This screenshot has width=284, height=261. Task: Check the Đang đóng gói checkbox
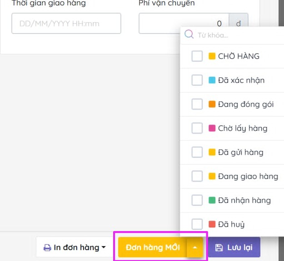pyautogui.click(x=197, y=104)
